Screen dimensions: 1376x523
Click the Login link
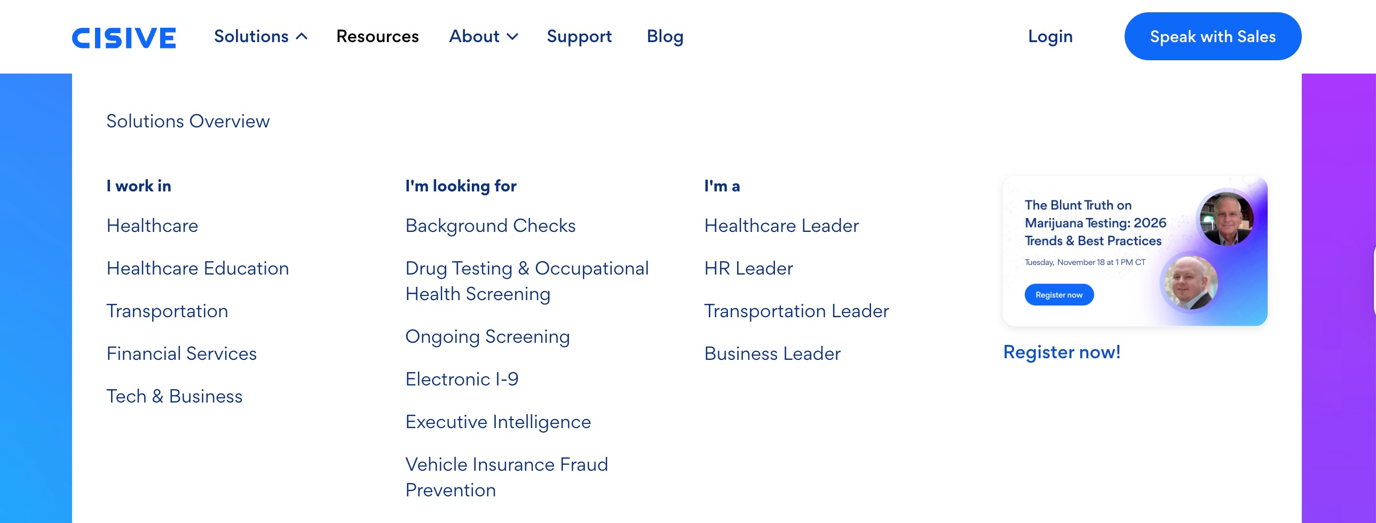click(x=1050, y=36)
